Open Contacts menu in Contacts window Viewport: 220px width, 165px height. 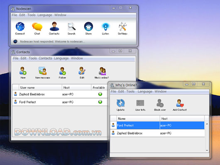(45, 58)
